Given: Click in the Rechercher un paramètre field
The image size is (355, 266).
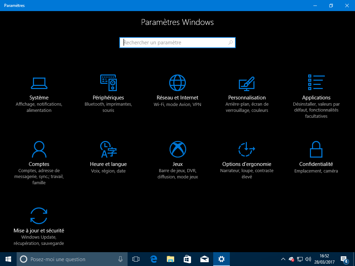Looking at the screenshot, I should point(173,43).
